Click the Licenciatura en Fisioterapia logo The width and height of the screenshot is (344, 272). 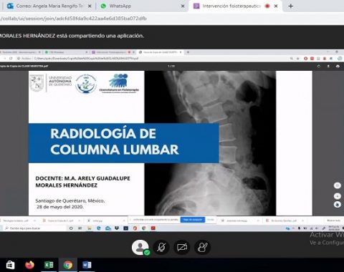tap(119, 83)
